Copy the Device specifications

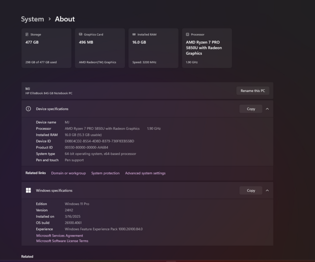pyautogui.click(x=251, y=109)
